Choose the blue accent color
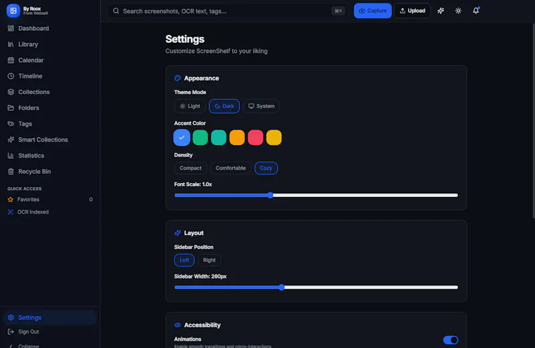The height and width of the screenshot is (348, 535). pyautogui.click(x=182, y=138)
